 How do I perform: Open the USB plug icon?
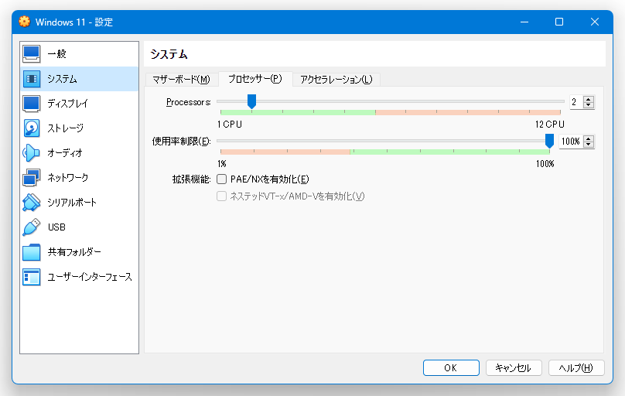(x=32, y=227)
